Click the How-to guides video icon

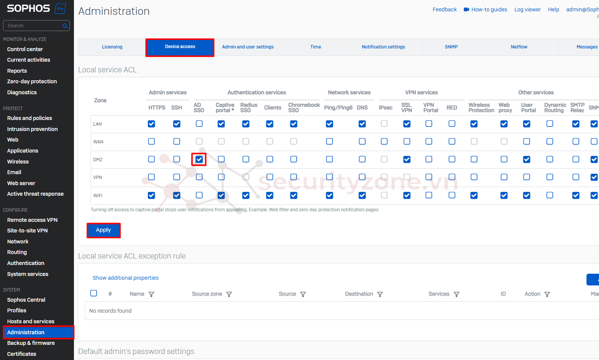(x=466, y=9)
